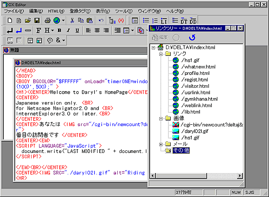Align text right

[106, 31]
